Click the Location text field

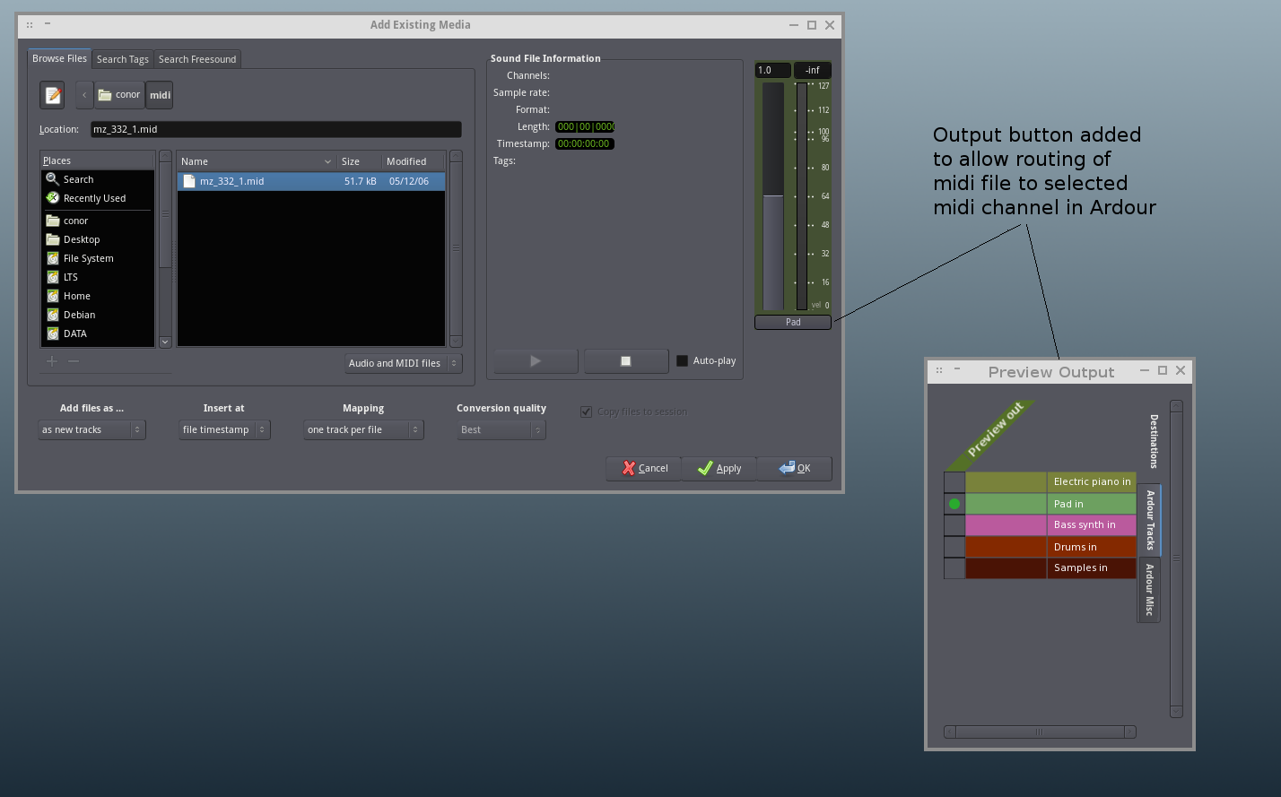275,129
